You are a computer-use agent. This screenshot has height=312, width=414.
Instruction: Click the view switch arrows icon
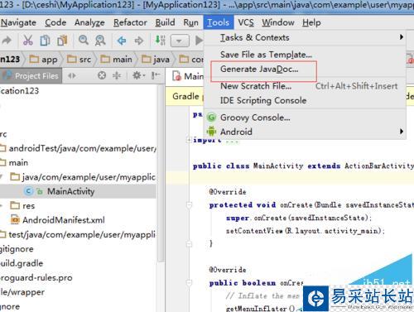[72, 76]
